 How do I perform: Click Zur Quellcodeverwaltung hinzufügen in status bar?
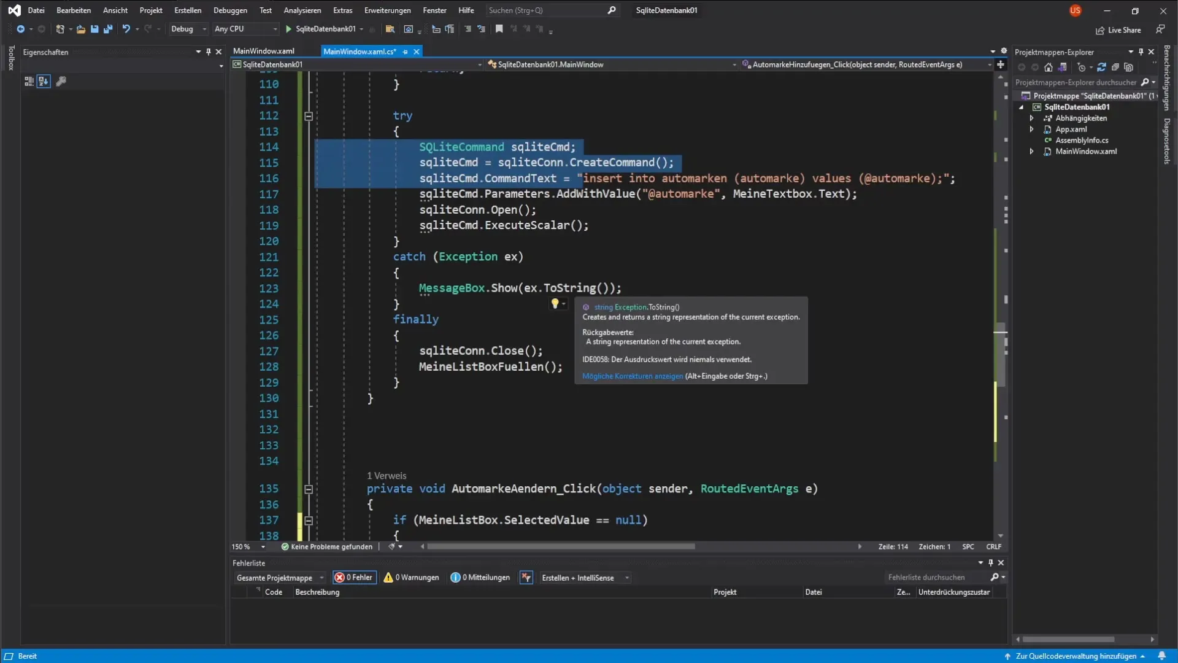coord(1076,656)
